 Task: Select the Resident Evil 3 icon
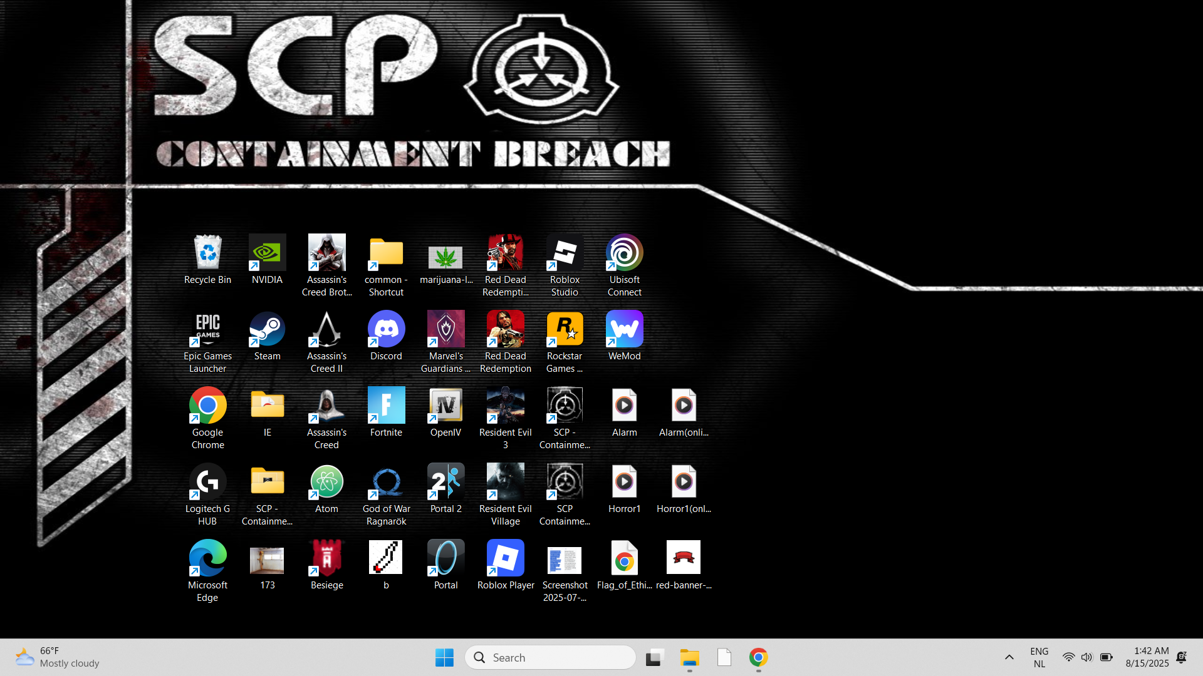tap(505, 418)
